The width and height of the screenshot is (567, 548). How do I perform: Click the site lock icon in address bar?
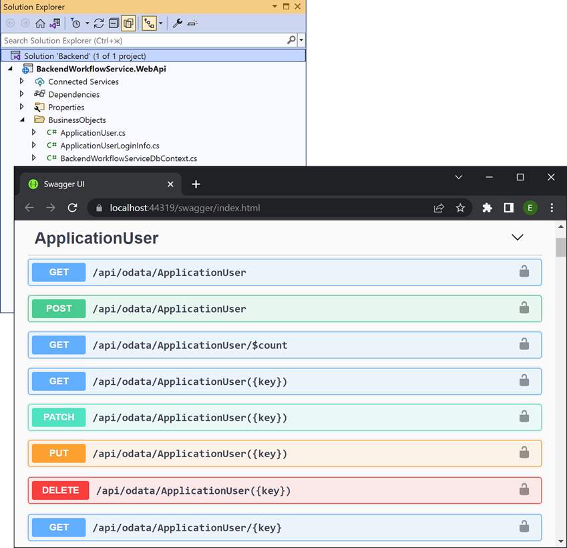99,208
